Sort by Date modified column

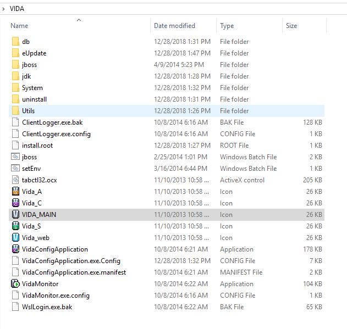pos(174,26)
